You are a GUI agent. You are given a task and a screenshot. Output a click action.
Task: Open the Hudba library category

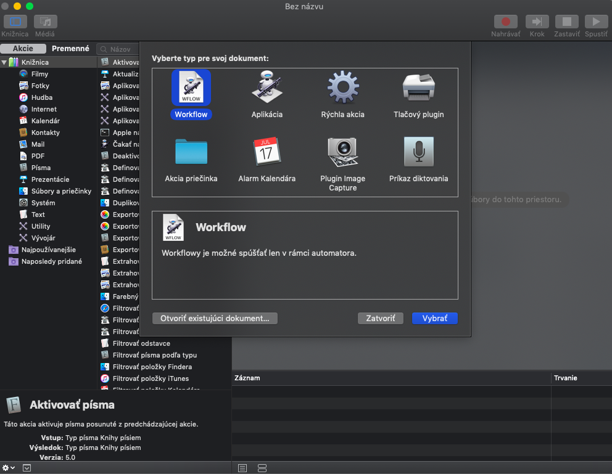pyautogui.click(x=42, y=97)
